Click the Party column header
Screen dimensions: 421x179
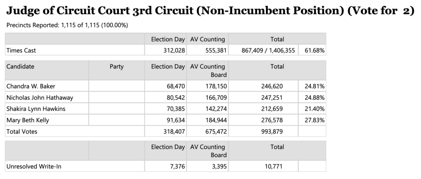(x=116, y=66)
